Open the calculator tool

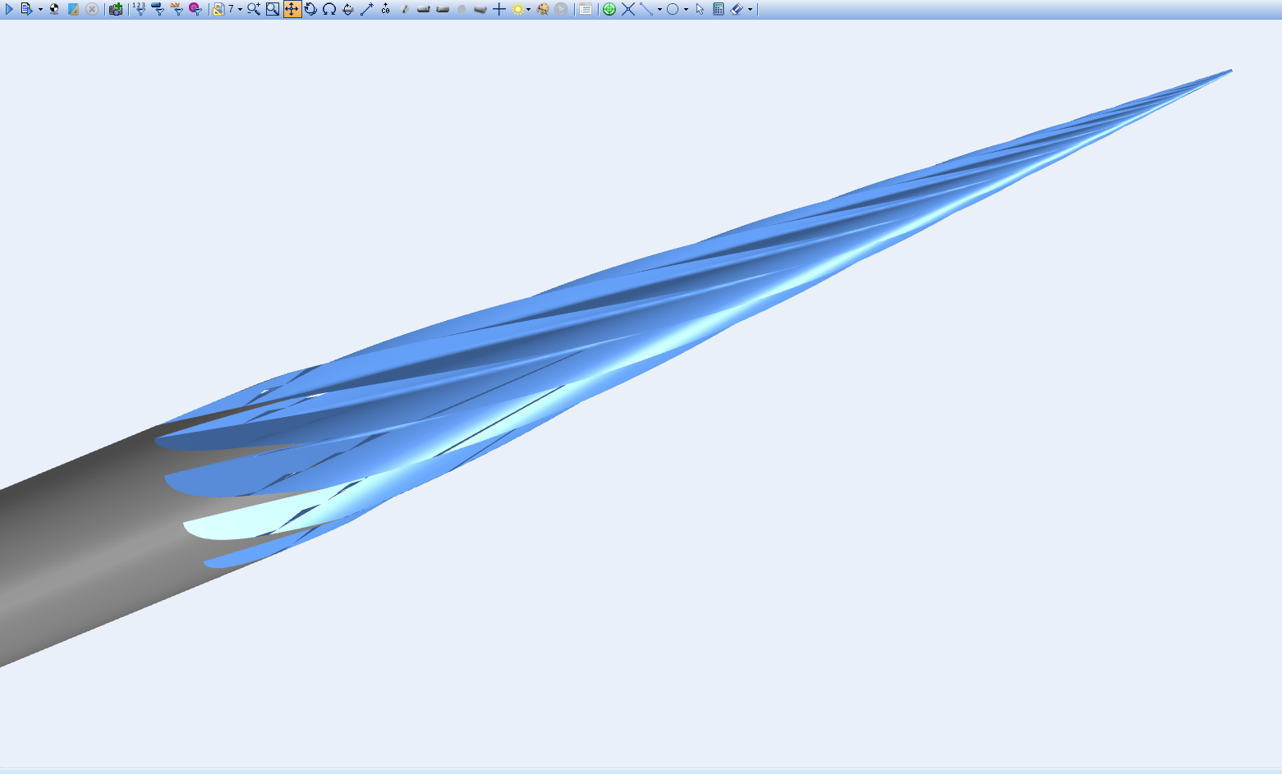[719, 9]
